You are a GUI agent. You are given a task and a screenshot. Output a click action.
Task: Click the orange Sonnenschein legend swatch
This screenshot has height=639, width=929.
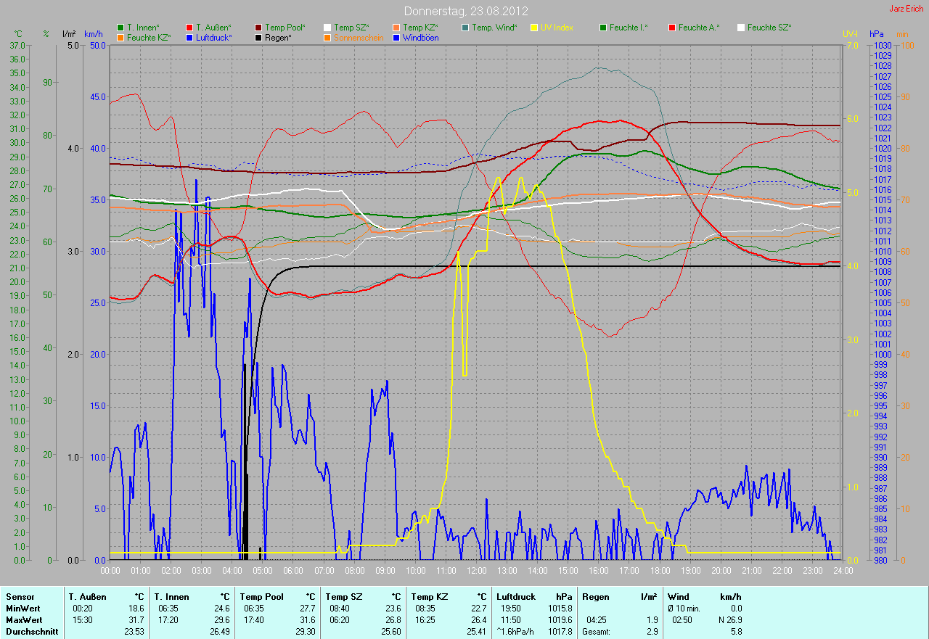[327, 37]
